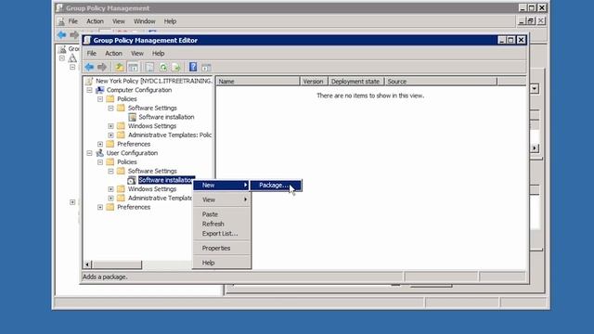This screenshot has height=334, width=594.
Task: Expand Administrative Templates under Computer Configuration
Action: click(110, 135)
